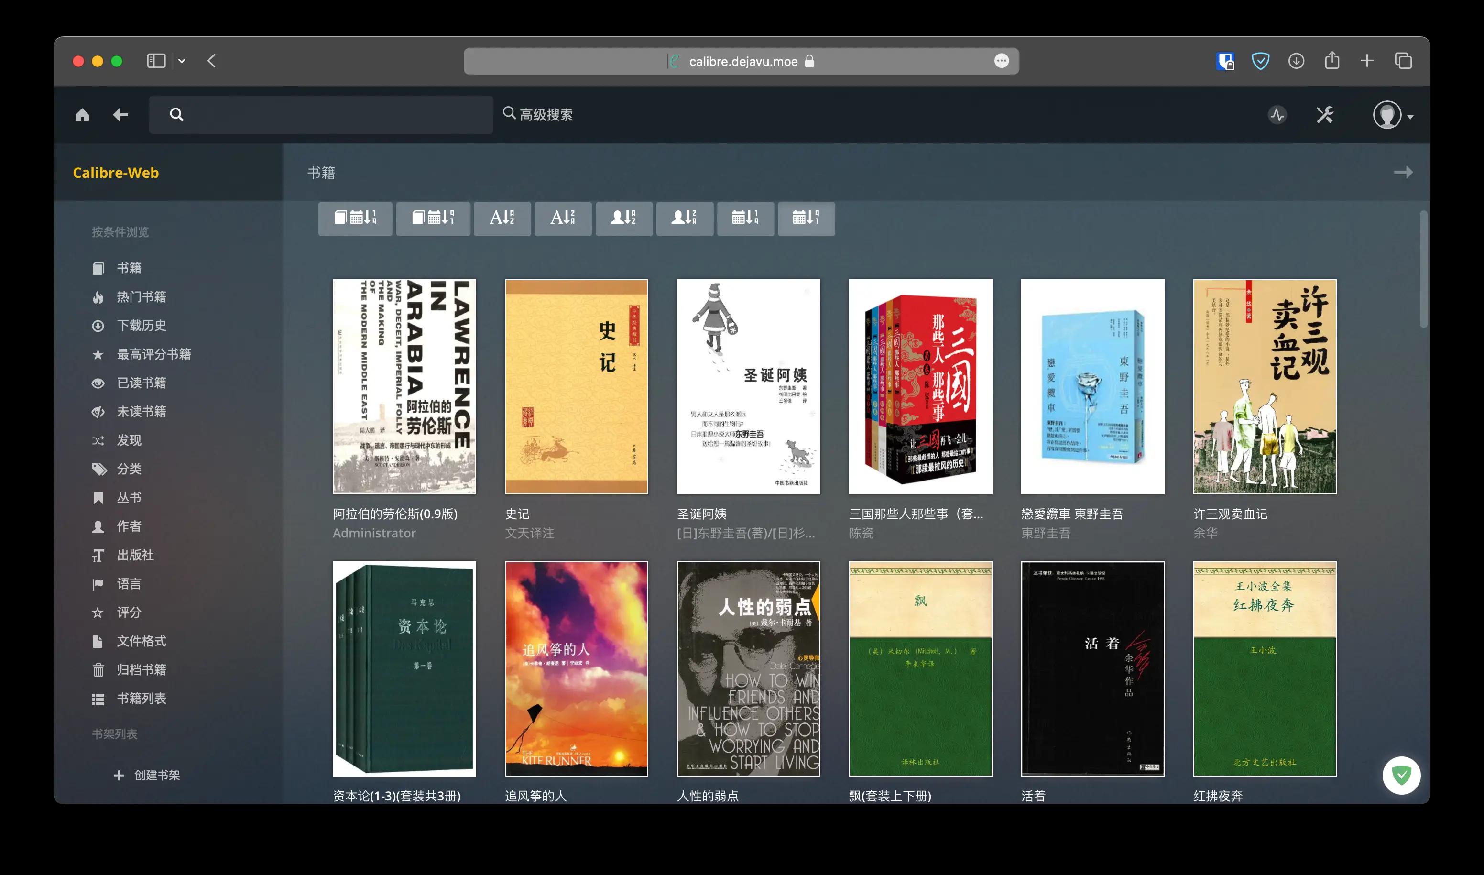Sort titles Z to A

pyautogui.click(x=562, y=219)
